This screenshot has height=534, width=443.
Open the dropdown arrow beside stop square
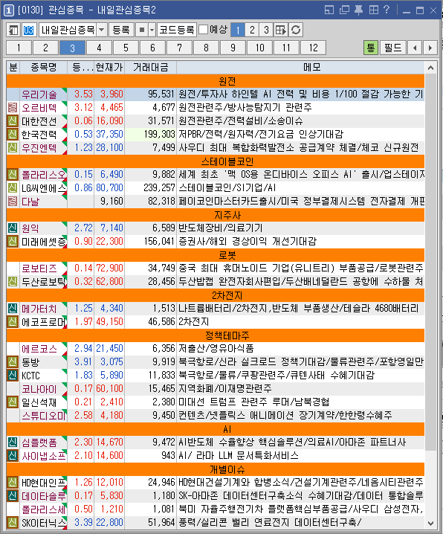(x=152, y=30)
